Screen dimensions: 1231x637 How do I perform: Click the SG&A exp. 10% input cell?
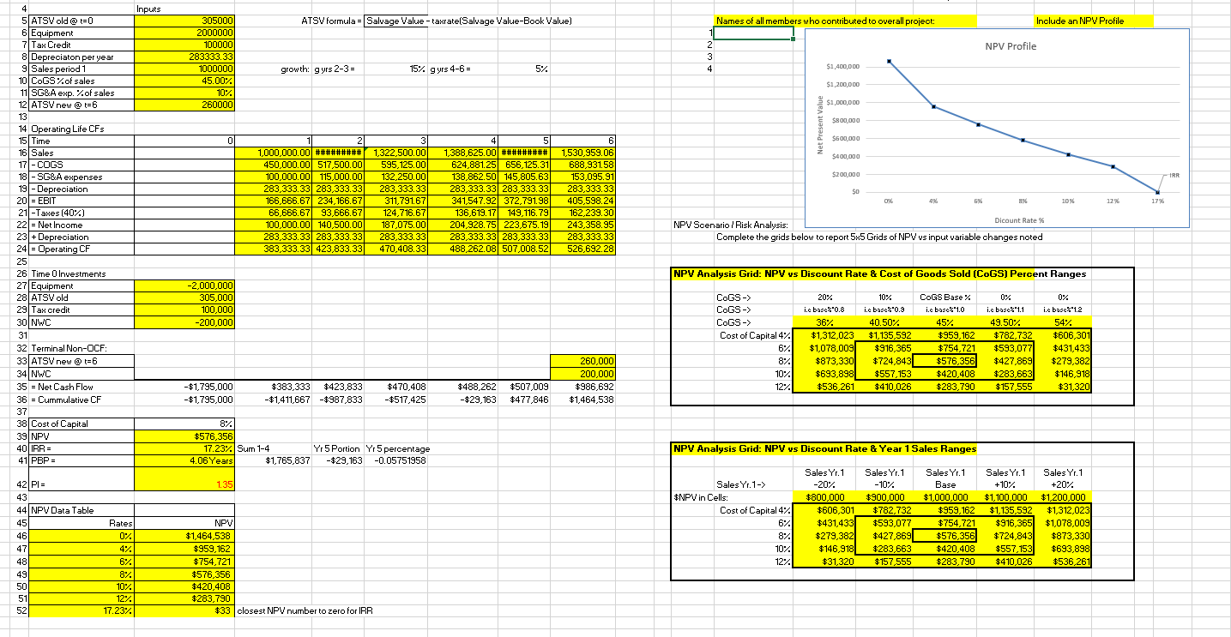tap(185, 93)
